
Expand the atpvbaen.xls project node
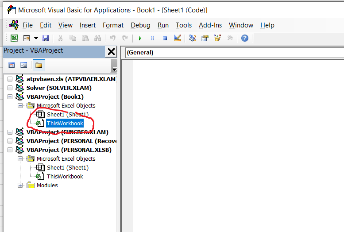click(x=10, y=79)
